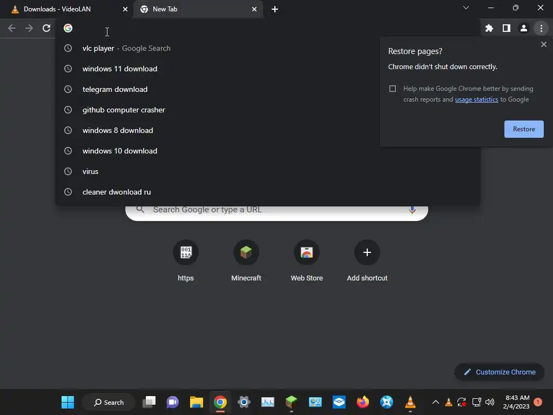Image resolution: width=553 pixels, height=415 pixels.
Task: Close the Downloads - VideoLAN tab
Action: [125, 9]
